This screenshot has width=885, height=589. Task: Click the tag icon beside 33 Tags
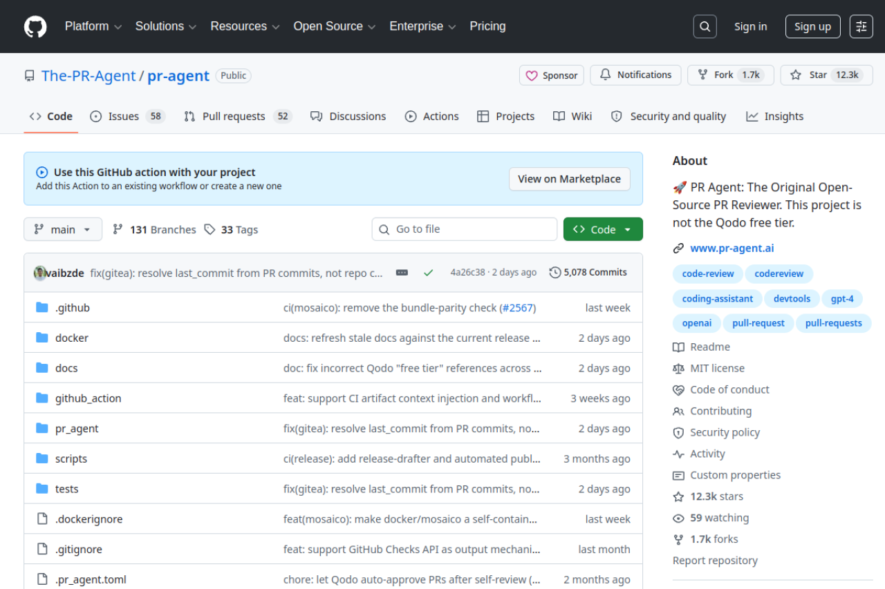click(x=209, y=229)
